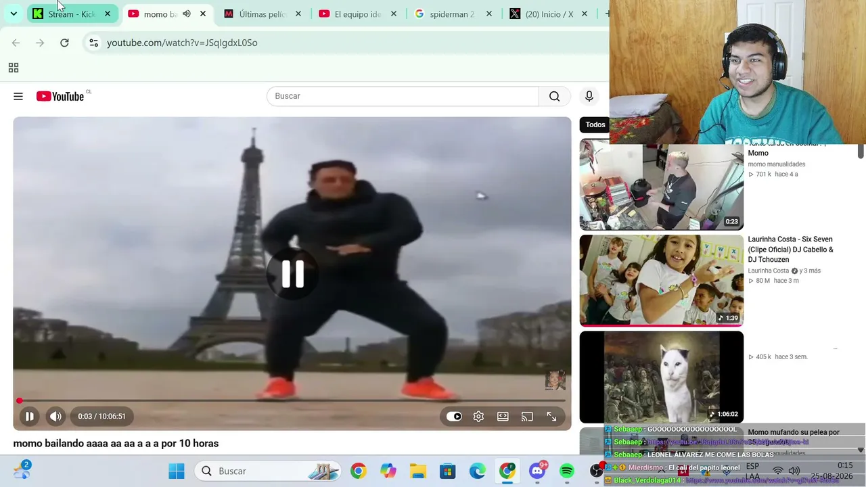Switch to the Últimas películas tab
Screen dimensions: 866x487
(263, 14)
